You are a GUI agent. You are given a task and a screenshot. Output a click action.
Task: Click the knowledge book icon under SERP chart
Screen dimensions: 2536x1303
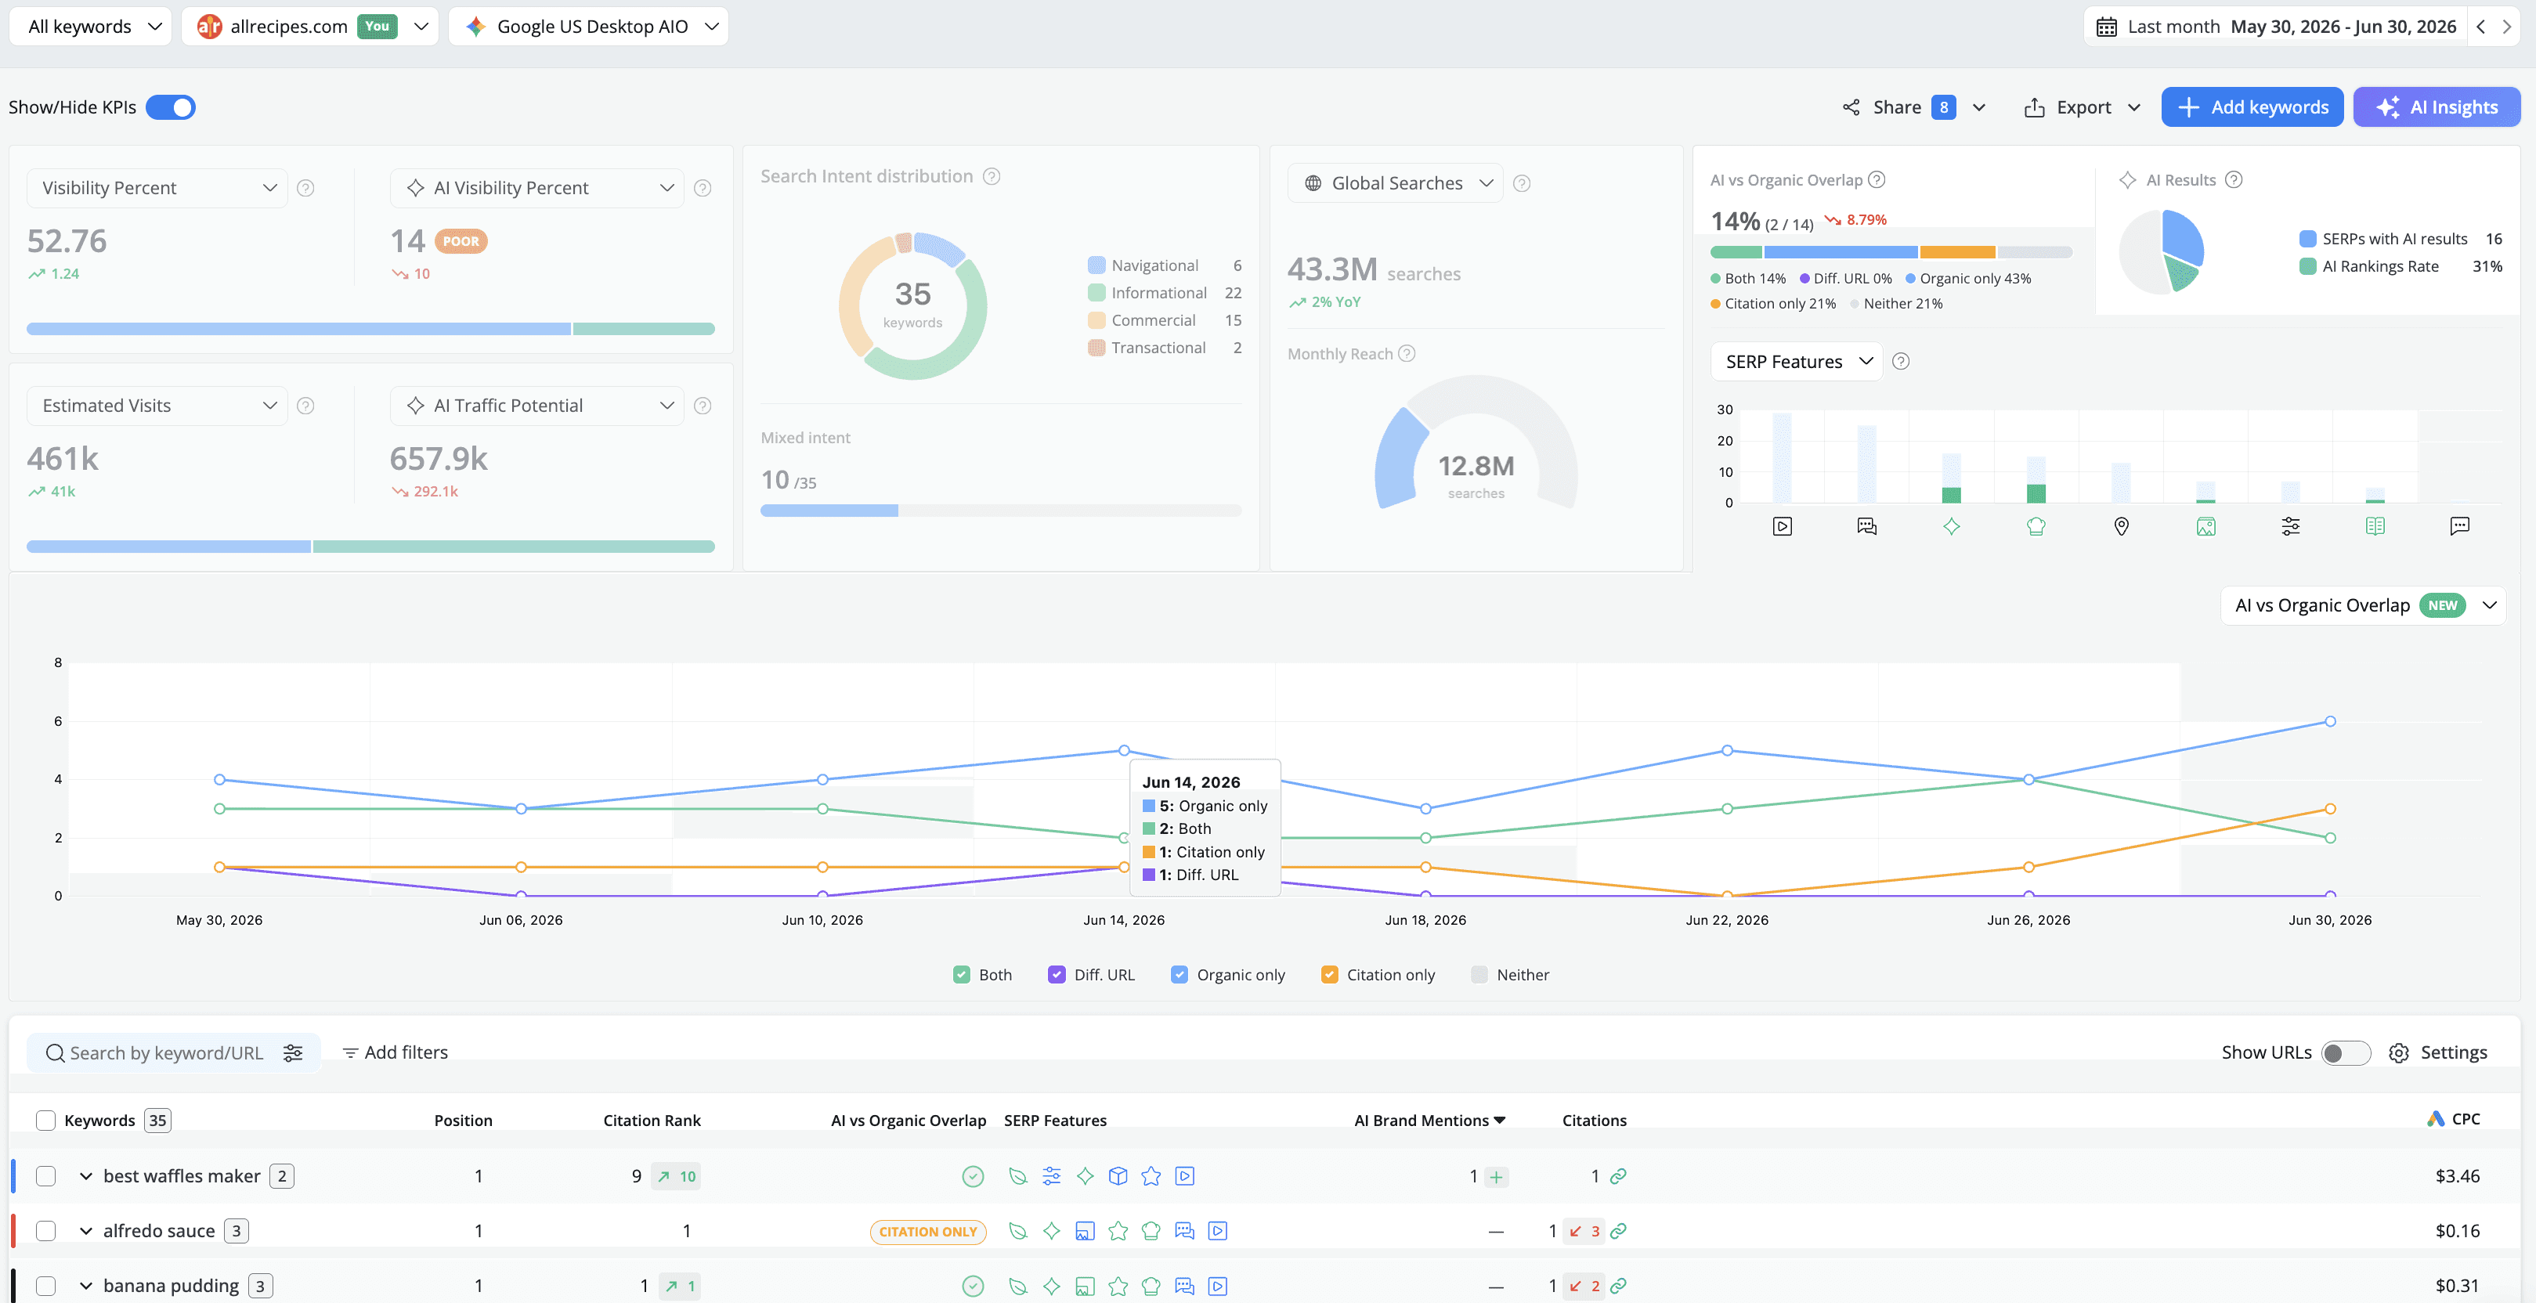pyautogui.click(x=2375, y=526)
